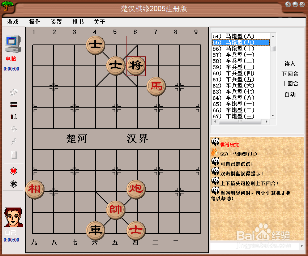Select list entry 63) 车兵型(七)
Image resolution: width=308 pixels, height=256 pixels.
click(x=241, y=92)
